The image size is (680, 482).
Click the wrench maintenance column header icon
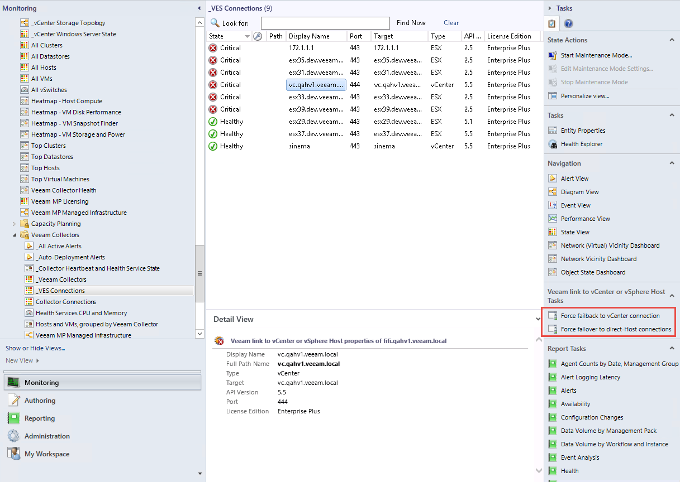[258, 36]
